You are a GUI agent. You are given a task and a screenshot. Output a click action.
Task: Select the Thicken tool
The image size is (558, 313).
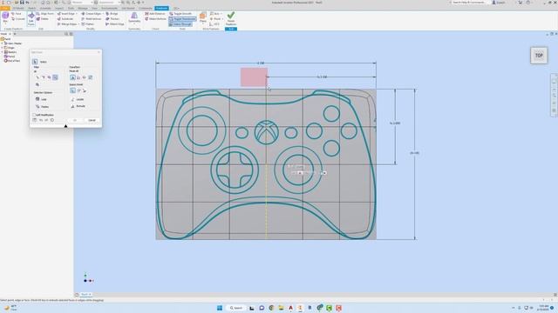(x=112, y=19)
